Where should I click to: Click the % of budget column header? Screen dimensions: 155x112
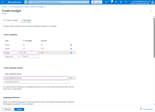tap(27, 41)
